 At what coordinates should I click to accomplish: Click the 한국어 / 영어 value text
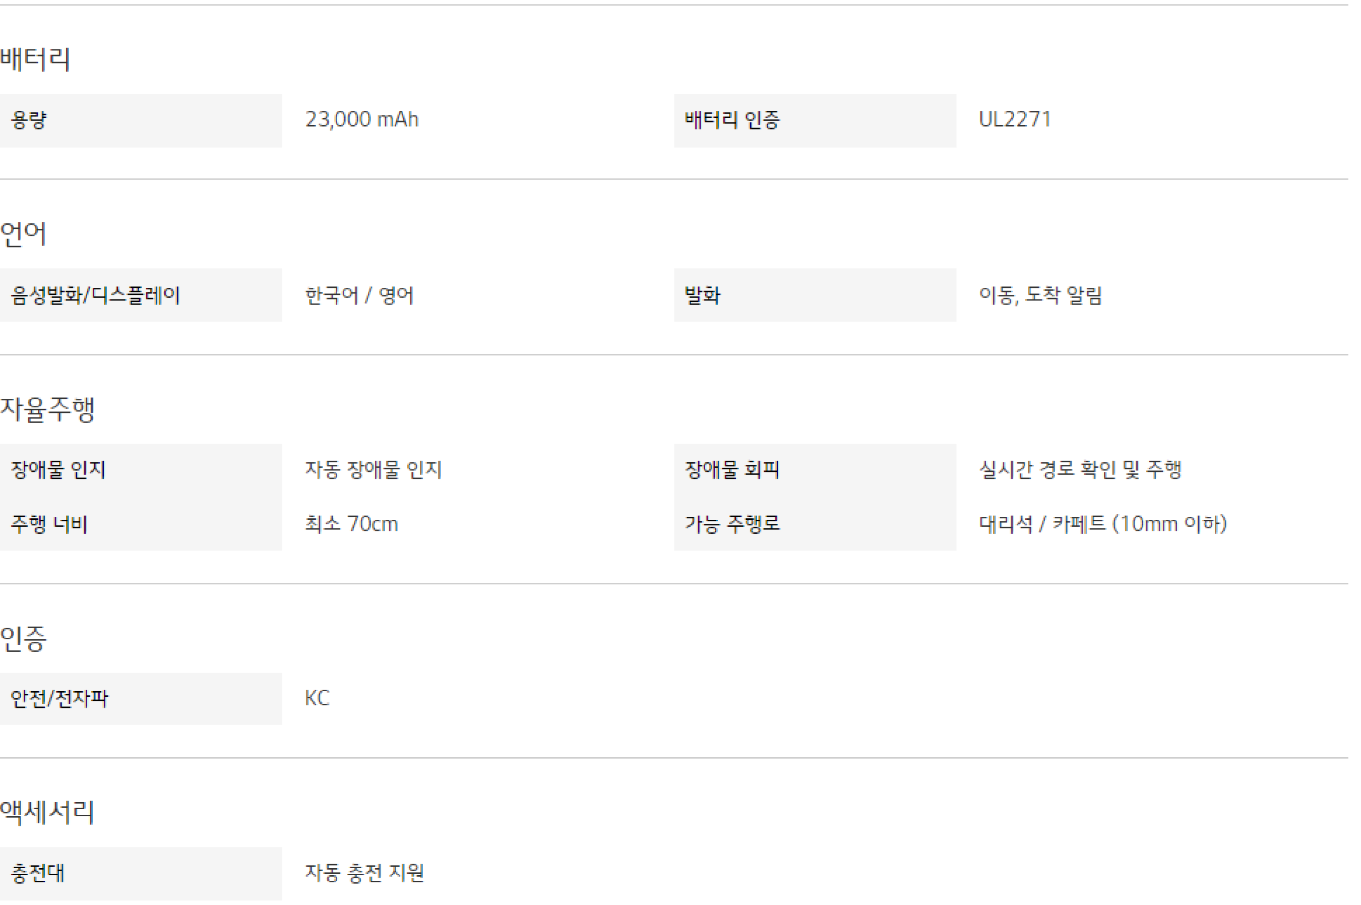pyautogui.click(x=359, y=295)
